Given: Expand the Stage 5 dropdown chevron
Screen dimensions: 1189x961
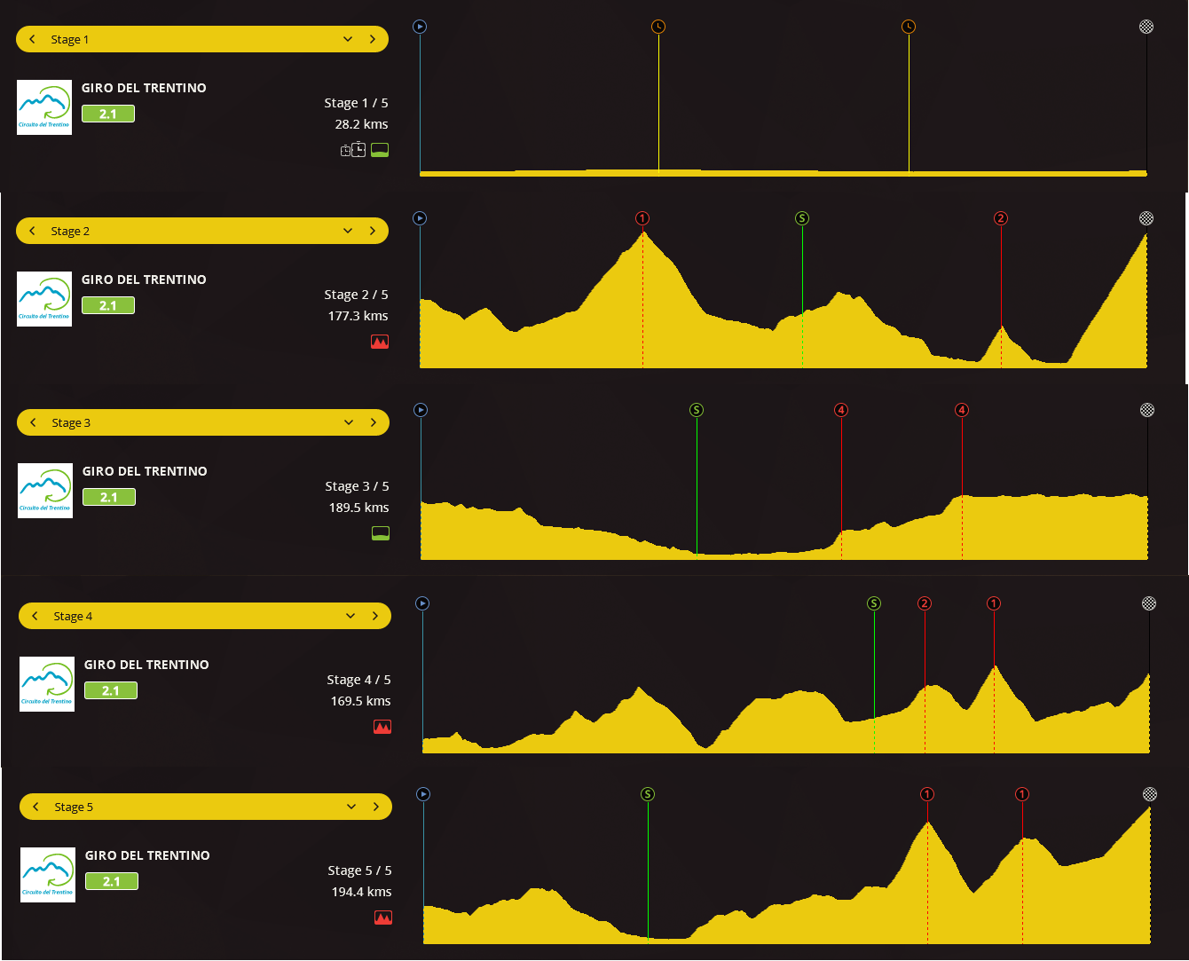Looking at the screenshot, I should (x=351, y=807).
